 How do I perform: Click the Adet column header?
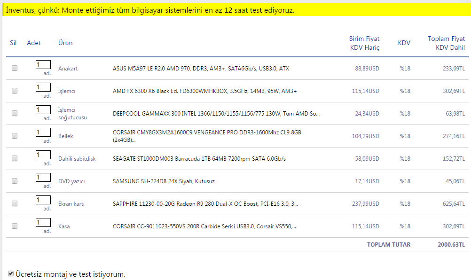pos(34,43)
